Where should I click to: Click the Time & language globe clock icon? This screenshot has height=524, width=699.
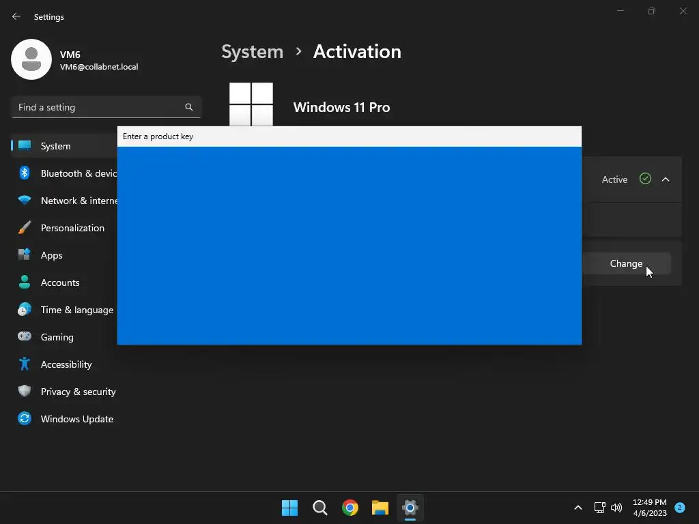[x=25, y=309]
